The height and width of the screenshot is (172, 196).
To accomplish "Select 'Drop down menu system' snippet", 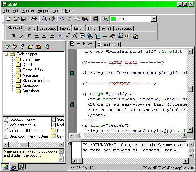I will pos(28,136).
